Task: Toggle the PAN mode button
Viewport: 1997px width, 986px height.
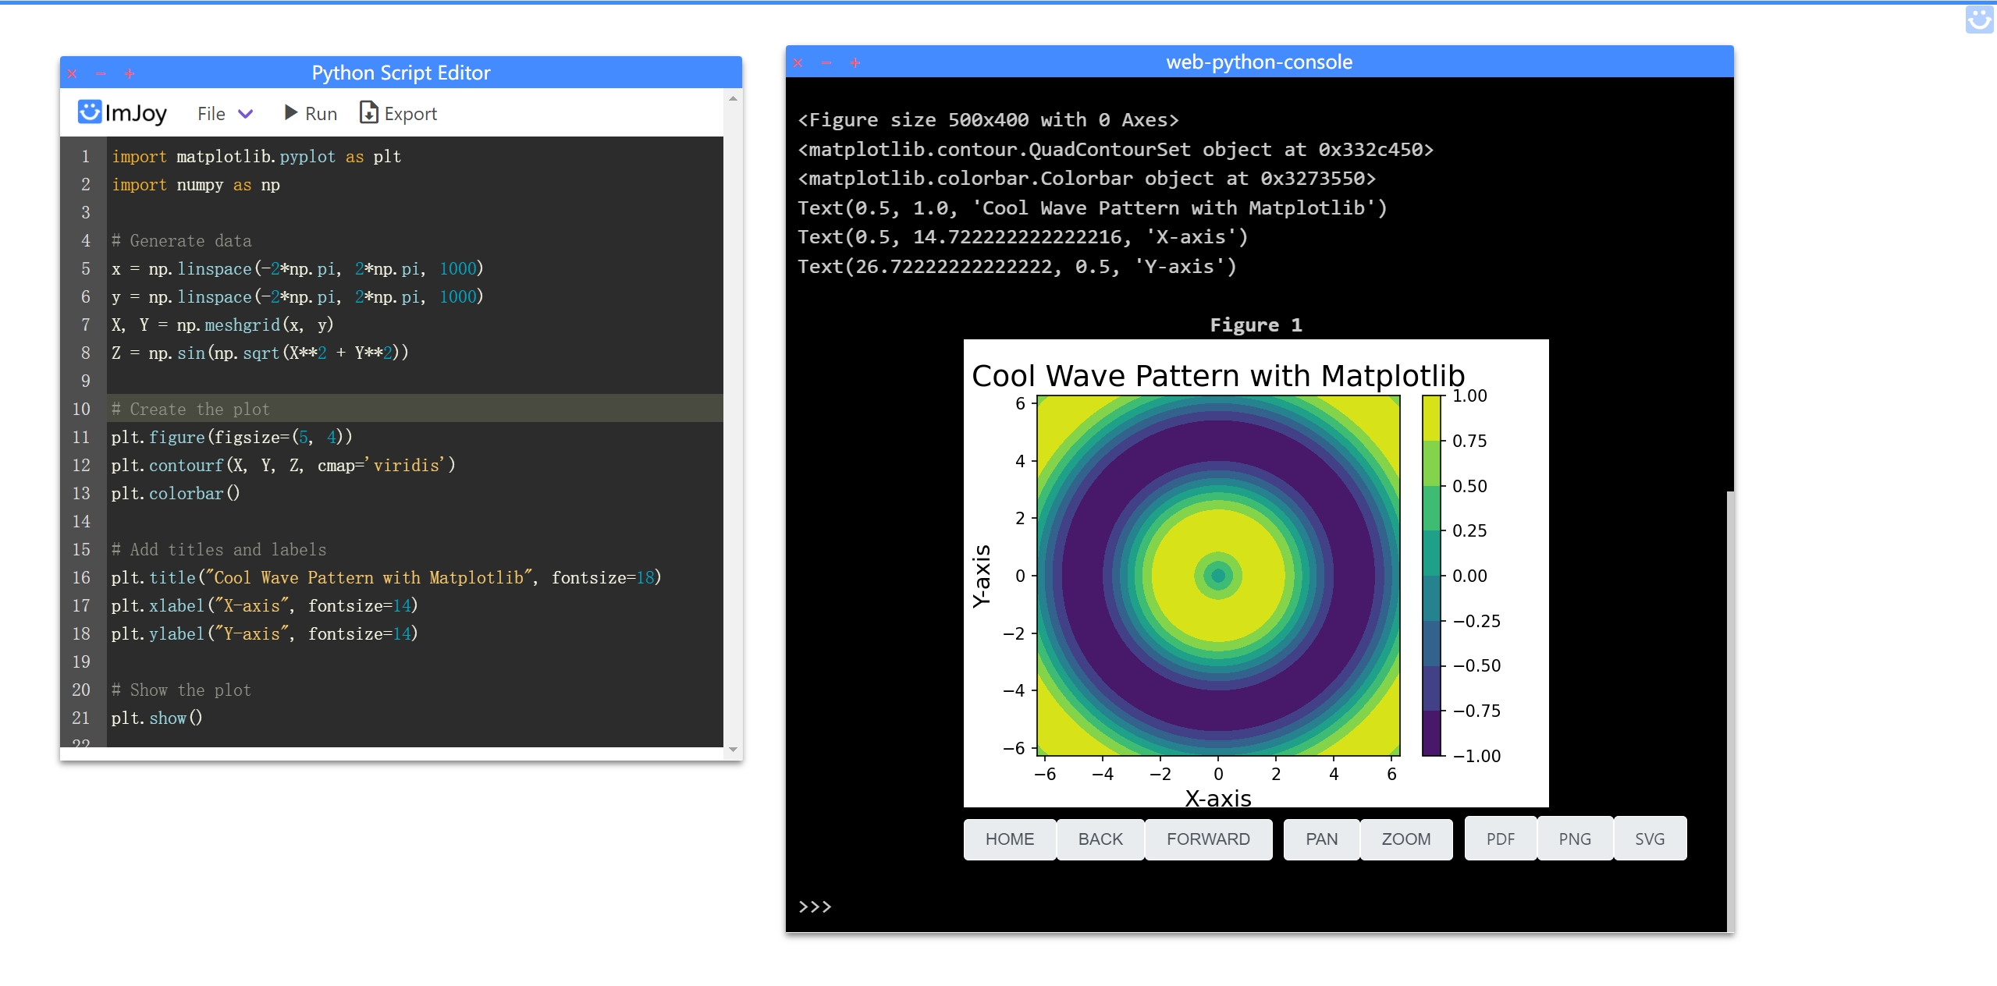Action: click(x=1321, y=839)
